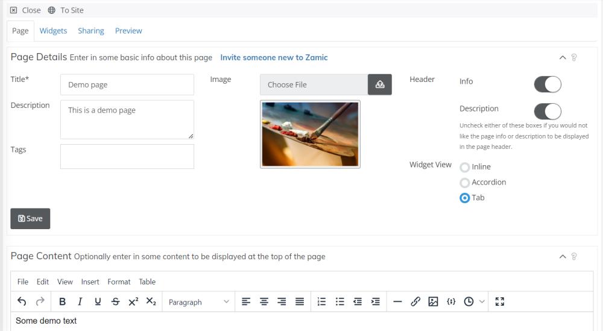Click the Bold formatting icon
603x331 pixels.
tap(62, 302)
